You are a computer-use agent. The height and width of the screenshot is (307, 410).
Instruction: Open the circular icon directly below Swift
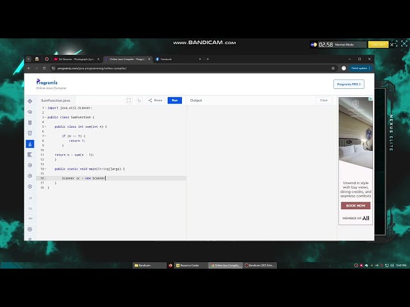[30, 165]
